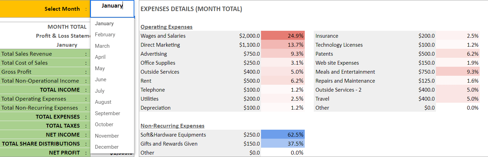The image size is (488, 157).
Task: Click the Web site Expenses label
Action: click(337, 63)
